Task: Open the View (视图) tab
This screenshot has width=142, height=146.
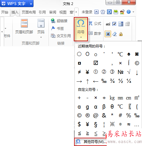Action: click(x=63, y=12)
